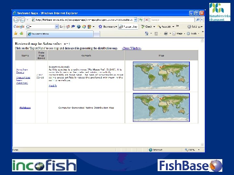Click the Date Map Saved column header
234x175 pixels.
[41, 55]
